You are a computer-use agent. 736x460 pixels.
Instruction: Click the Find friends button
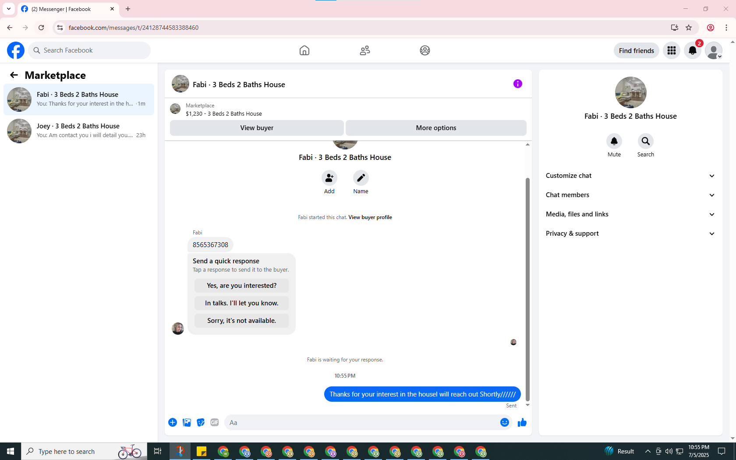click(x=636, y=50)
